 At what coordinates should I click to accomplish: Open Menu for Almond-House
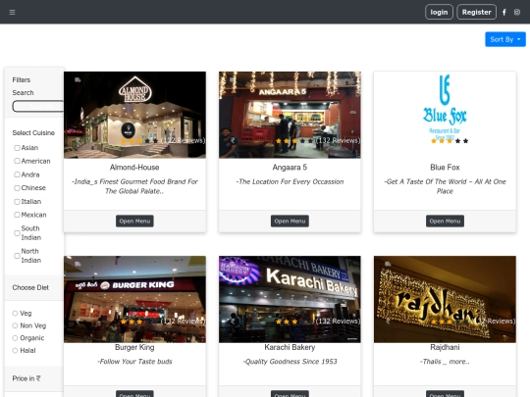(x=134, y=222)
